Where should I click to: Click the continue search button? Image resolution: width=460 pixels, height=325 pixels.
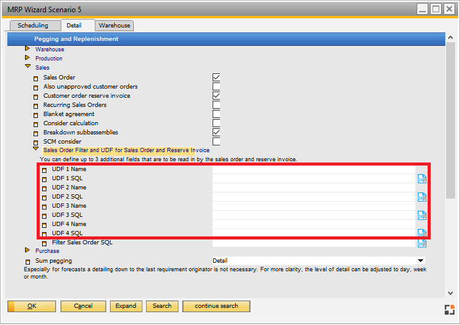click(217, 306)
